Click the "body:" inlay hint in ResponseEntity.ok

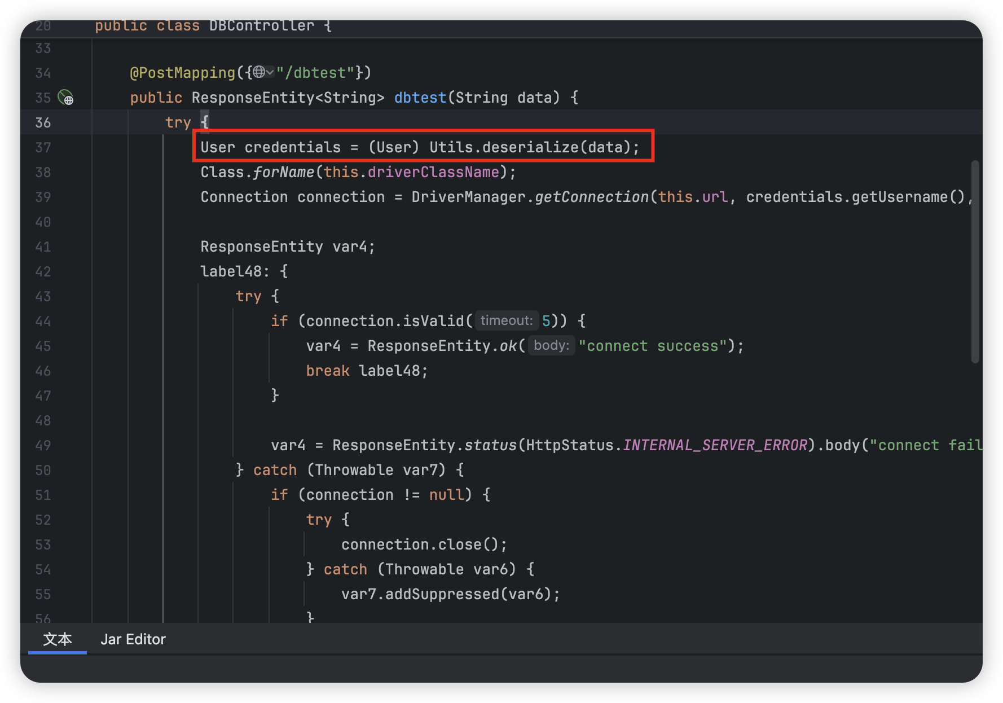551,346
